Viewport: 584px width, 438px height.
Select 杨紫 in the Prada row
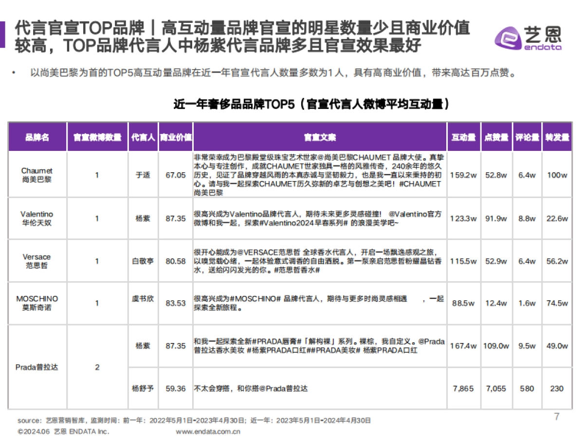143,346
